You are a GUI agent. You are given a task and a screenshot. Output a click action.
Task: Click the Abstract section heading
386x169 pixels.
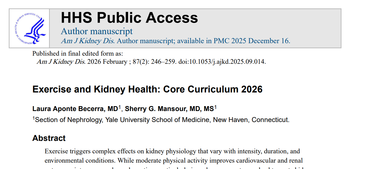pyautogui.click(x=49, y=138)
